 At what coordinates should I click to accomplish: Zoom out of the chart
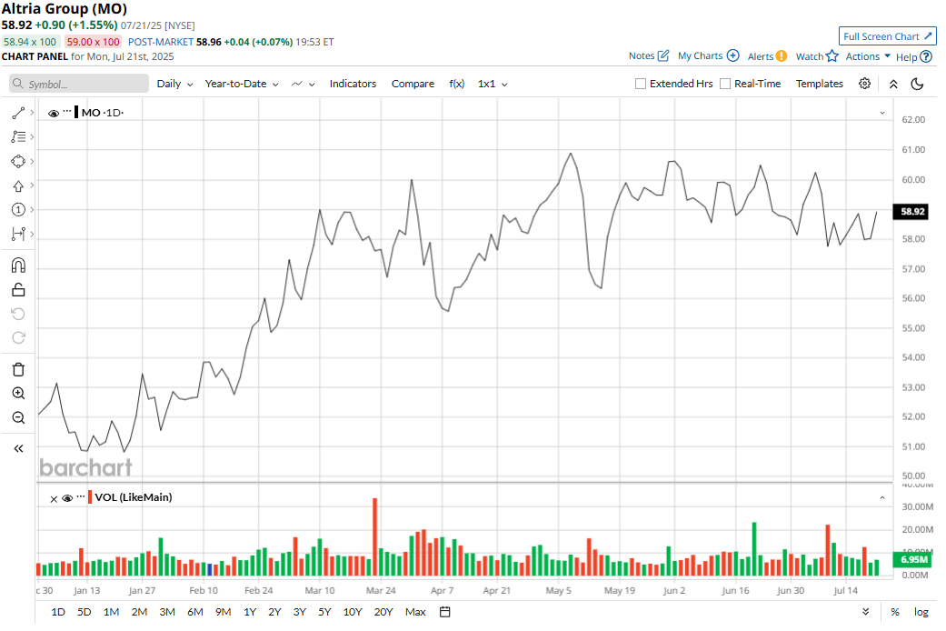[19, 418]
